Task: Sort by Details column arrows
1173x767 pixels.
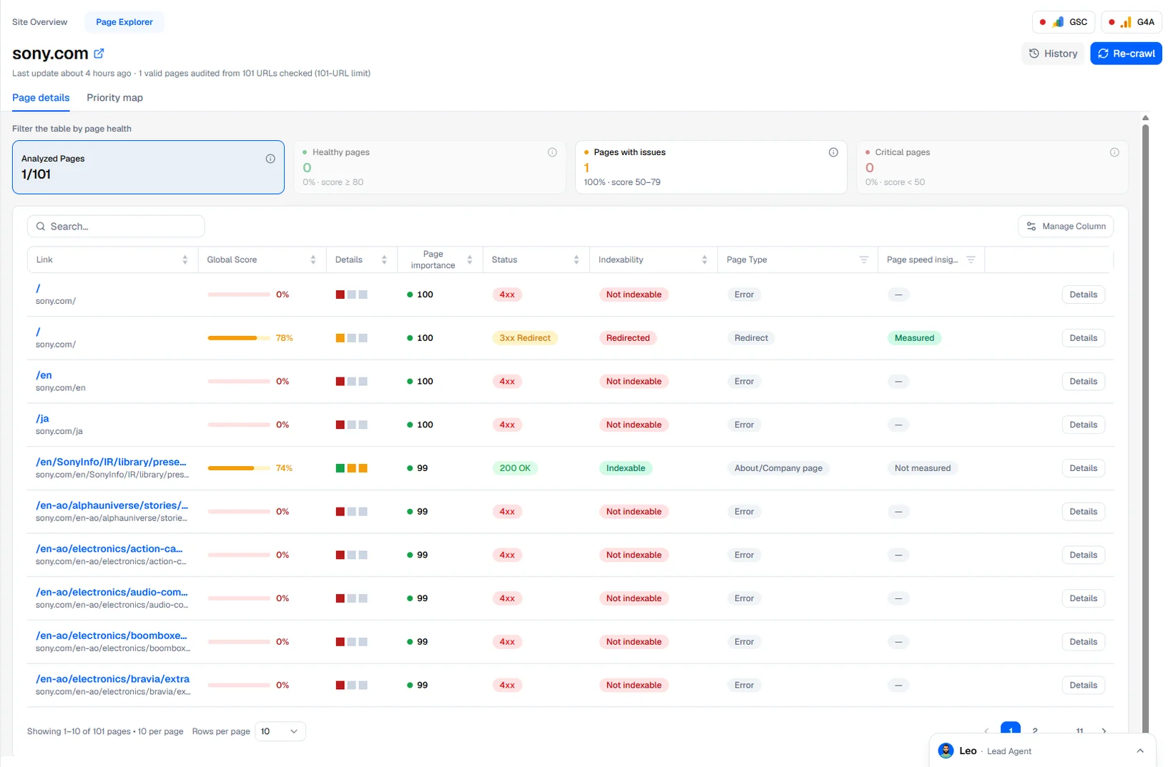Action: tap(384, 259)
